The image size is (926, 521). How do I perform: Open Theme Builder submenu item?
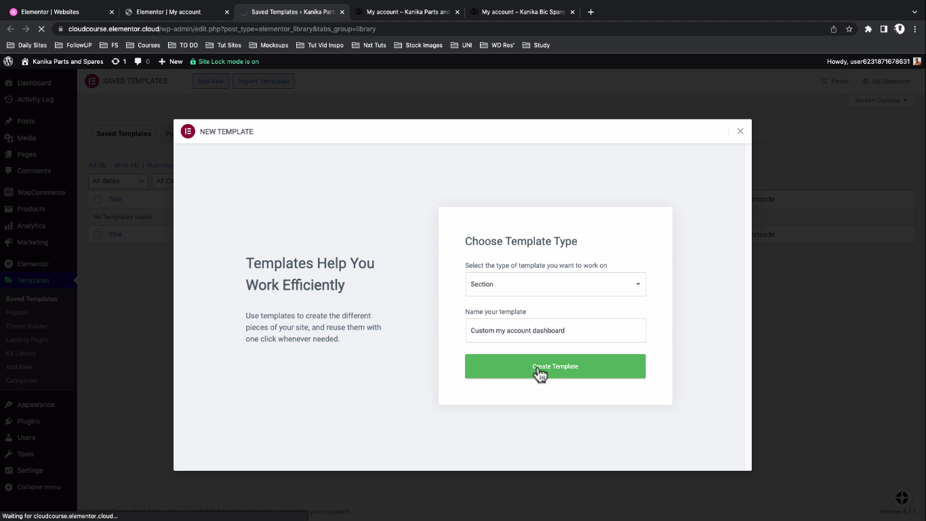click(x=26, y=326)
